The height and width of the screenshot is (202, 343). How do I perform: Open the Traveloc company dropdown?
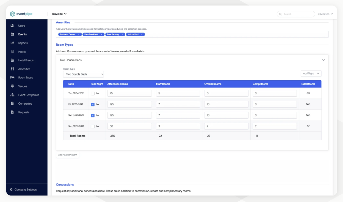coord(59,14)
